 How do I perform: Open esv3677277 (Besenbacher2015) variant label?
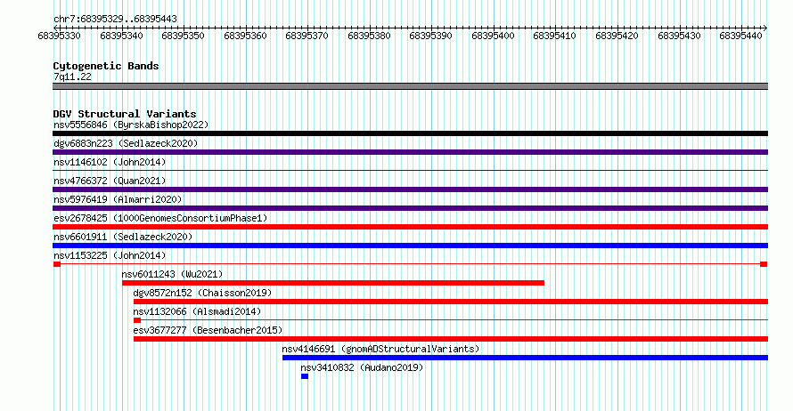pyautogui.click(x=208, y=330)
